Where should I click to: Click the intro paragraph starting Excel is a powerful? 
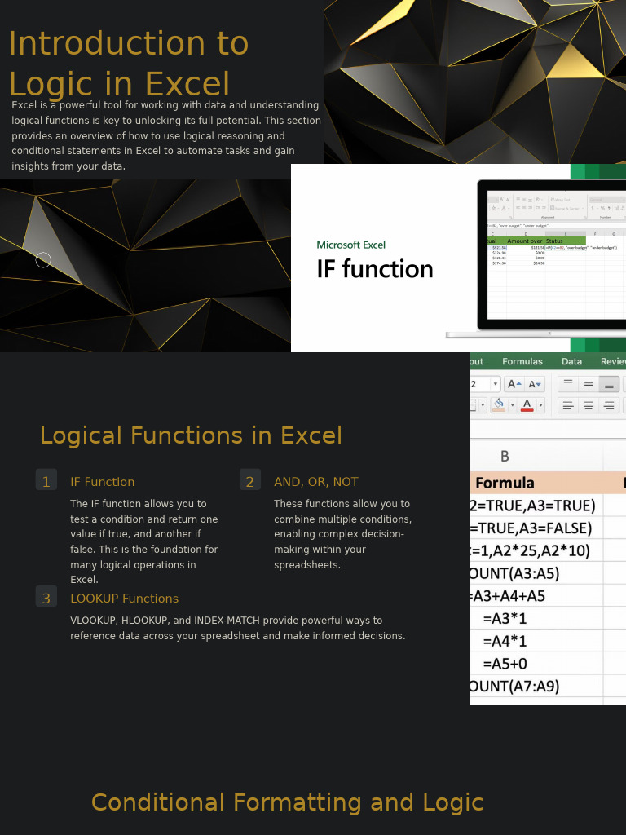(166, 135)
